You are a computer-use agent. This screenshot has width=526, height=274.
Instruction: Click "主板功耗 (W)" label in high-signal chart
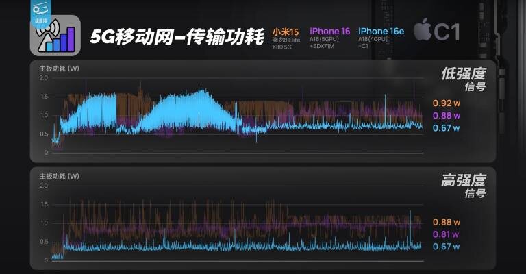click(60, 177)
